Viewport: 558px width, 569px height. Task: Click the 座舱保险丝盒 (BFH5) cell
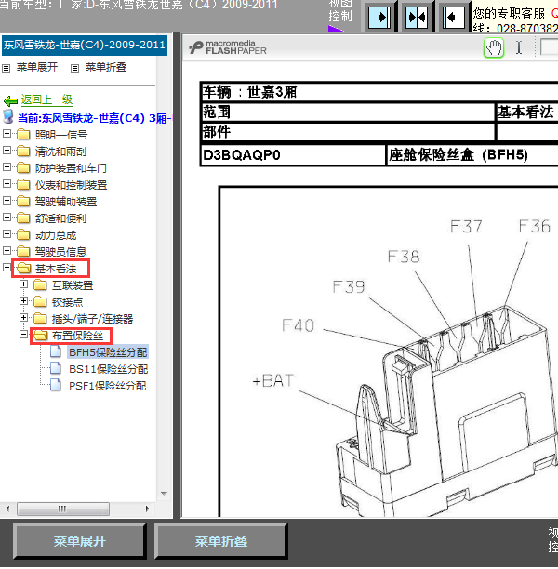(472, 155)
